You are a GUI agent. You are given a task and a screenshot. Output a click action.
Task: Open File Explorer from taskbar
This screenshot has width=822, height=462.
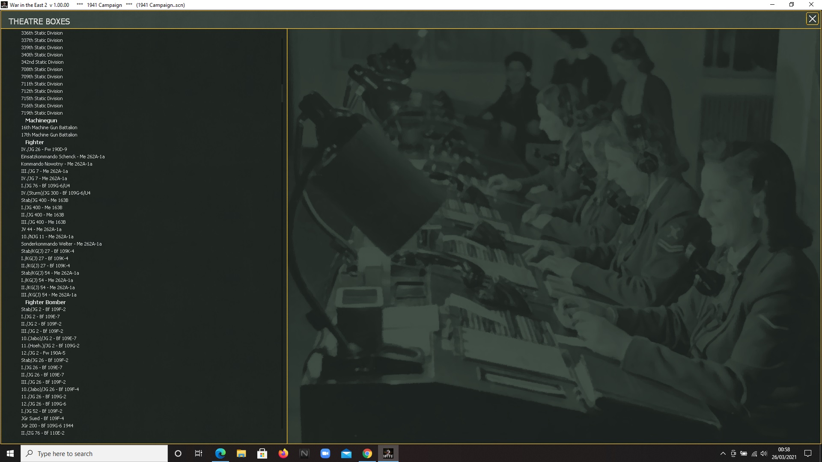[x=241, y=453]
